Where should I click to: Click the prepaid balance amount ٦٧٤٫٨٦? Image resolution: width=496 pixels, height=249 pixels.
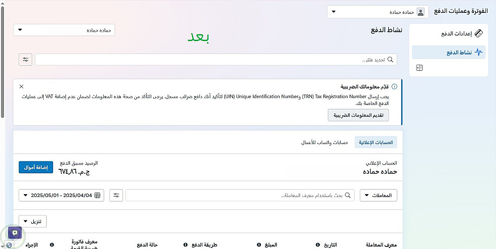pos(74,171)
